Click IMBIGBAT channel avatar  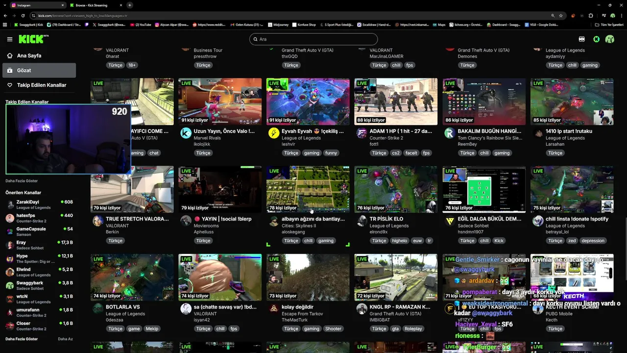(362, 308)
